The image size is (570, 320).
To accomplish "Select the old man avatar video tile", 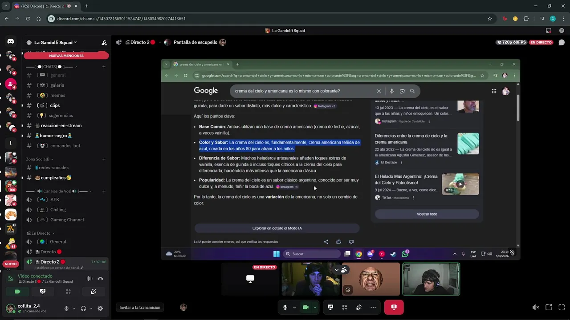I will point(371,279).
